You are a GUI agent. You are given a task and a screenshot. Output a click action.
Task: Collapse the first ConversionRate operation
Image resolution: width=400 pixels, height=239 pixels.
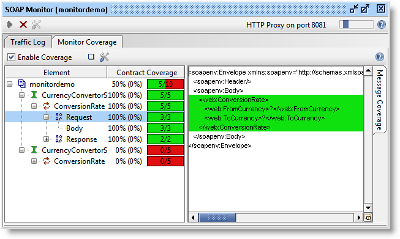[34, 106]
